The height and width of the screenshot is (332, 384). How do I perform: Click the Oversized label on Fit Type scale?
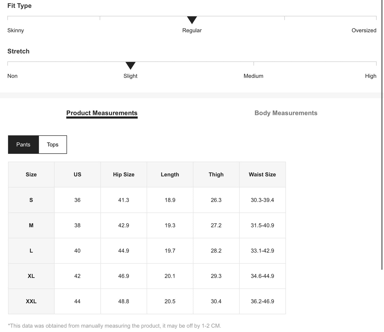click(364, 30)
